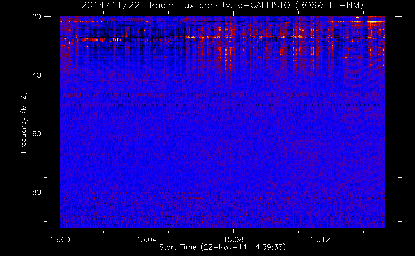The height and width of the screenshot is (256, 415).
Task: Click the plot title "2014/11/22 Radio flux density, e-CALLISTO (ROSWELL-NM)"
Action: (222, 5)
